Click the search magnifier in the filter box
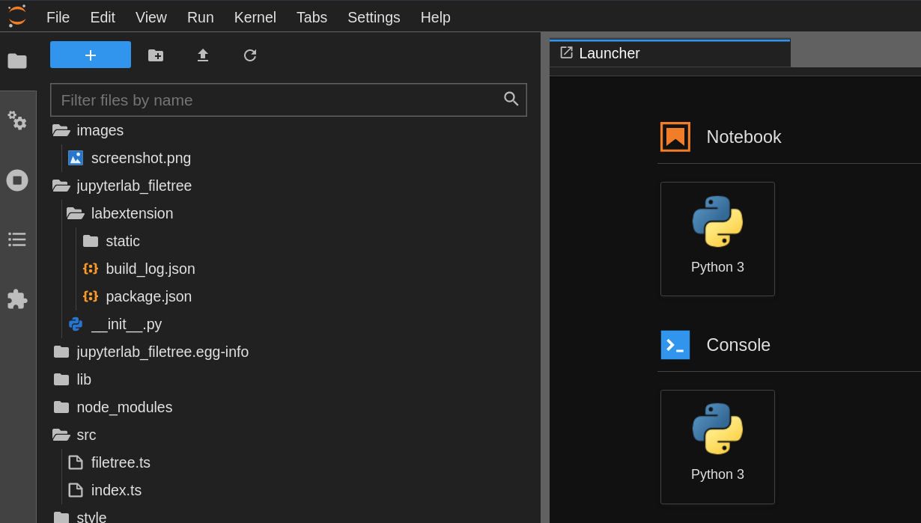The width and height of the screenshot is (921, 523). point(511,99)
